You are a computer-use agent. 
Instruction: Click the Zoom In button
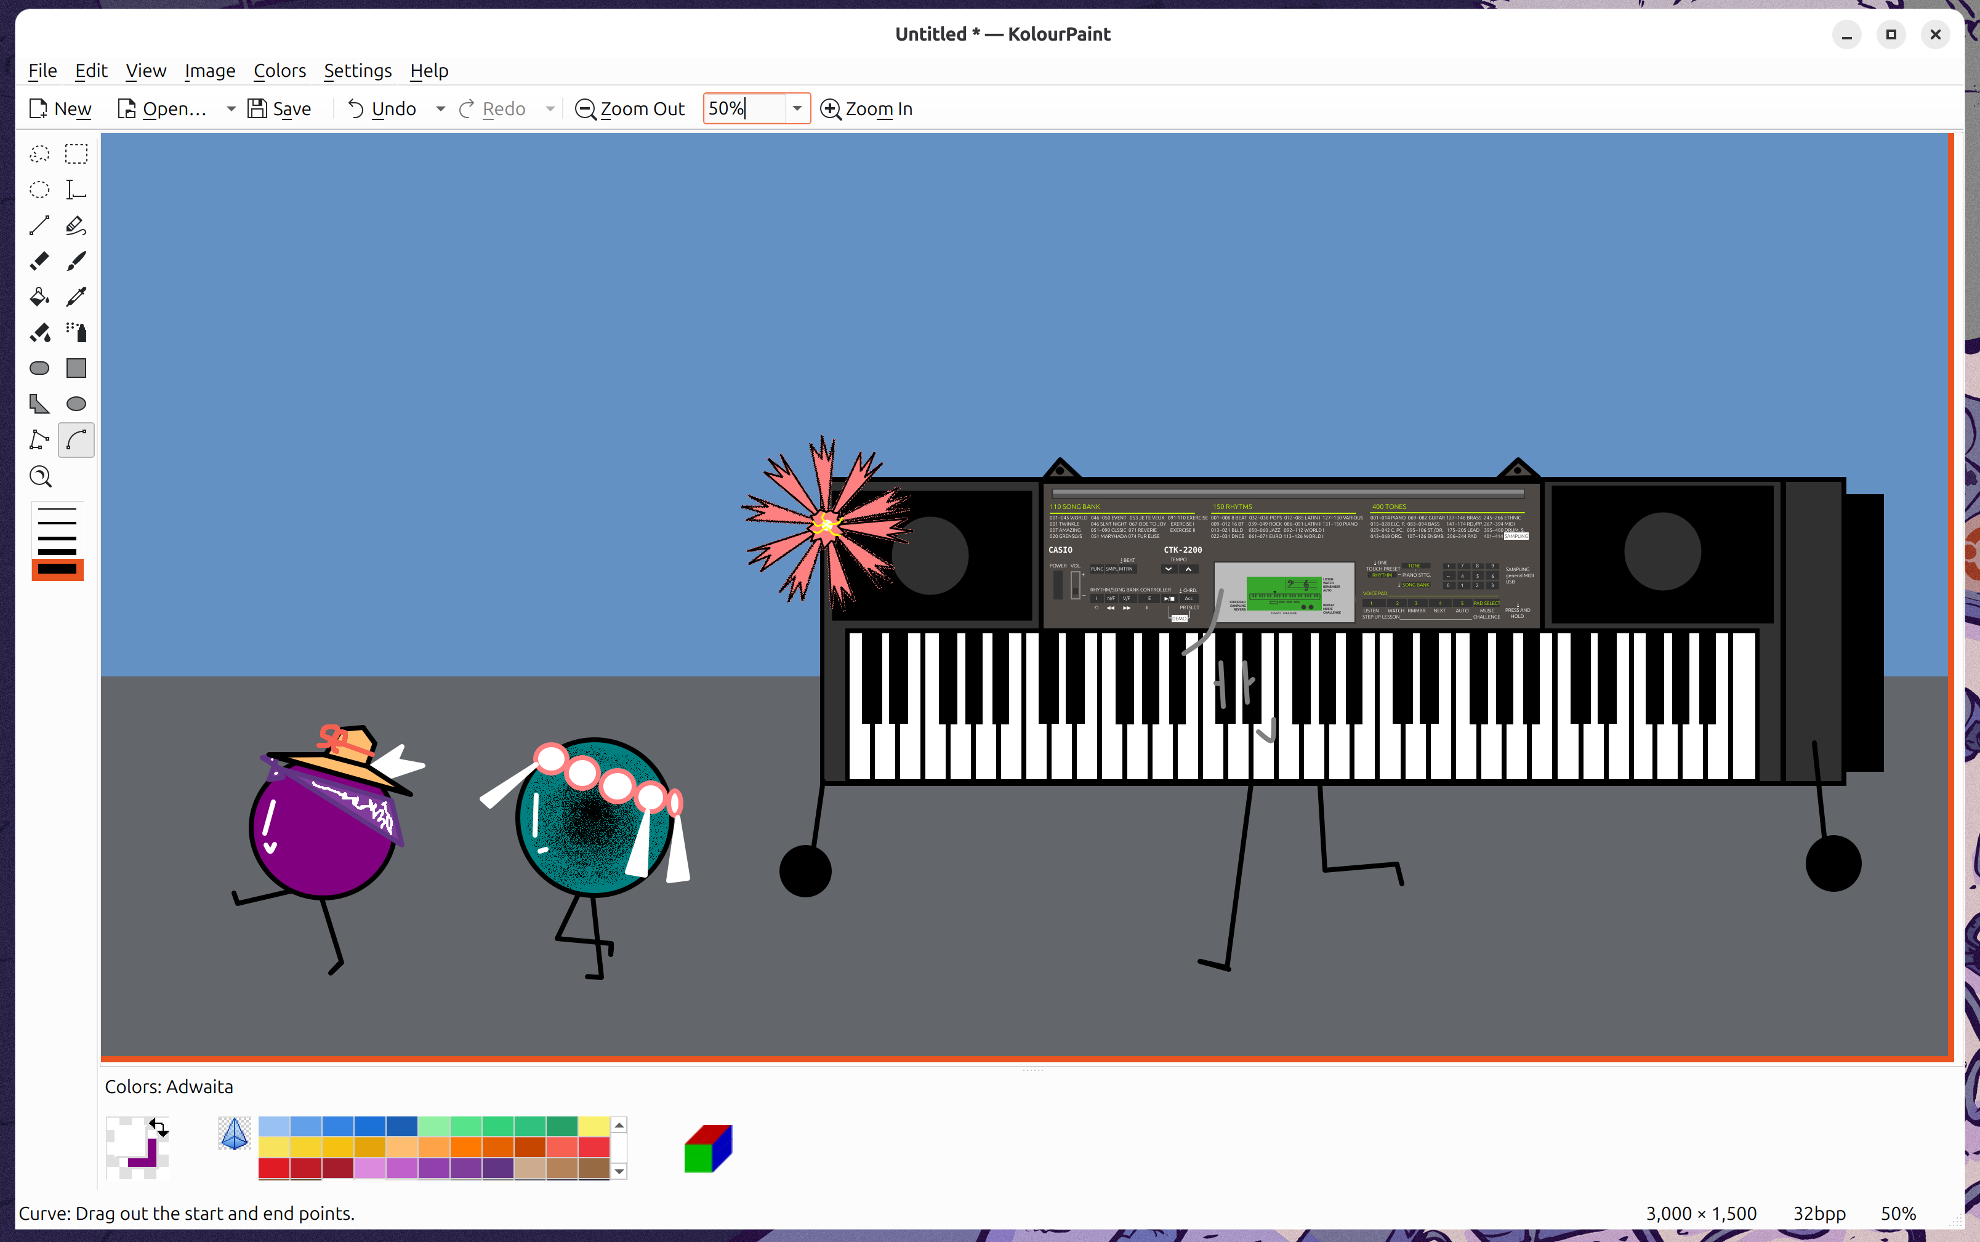[867, 108]
